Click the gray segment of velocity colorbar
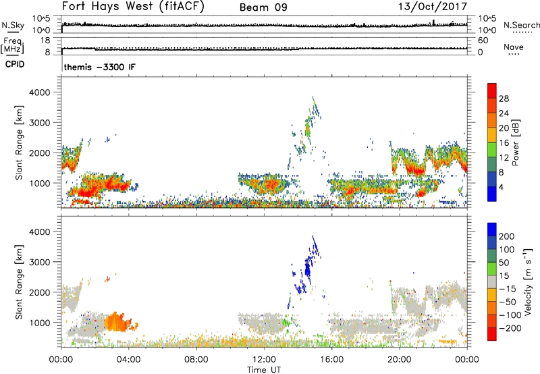Viewport: 540px width, 374px height. pos(492,282)
